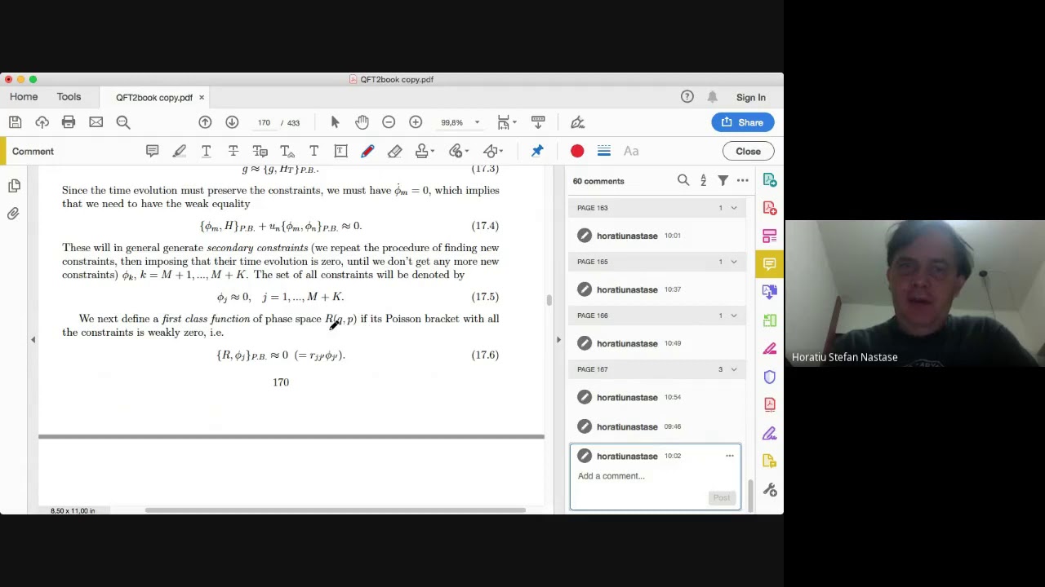
Task: Open the comments options ellipsis menu
Action: (x=742, y=180)
